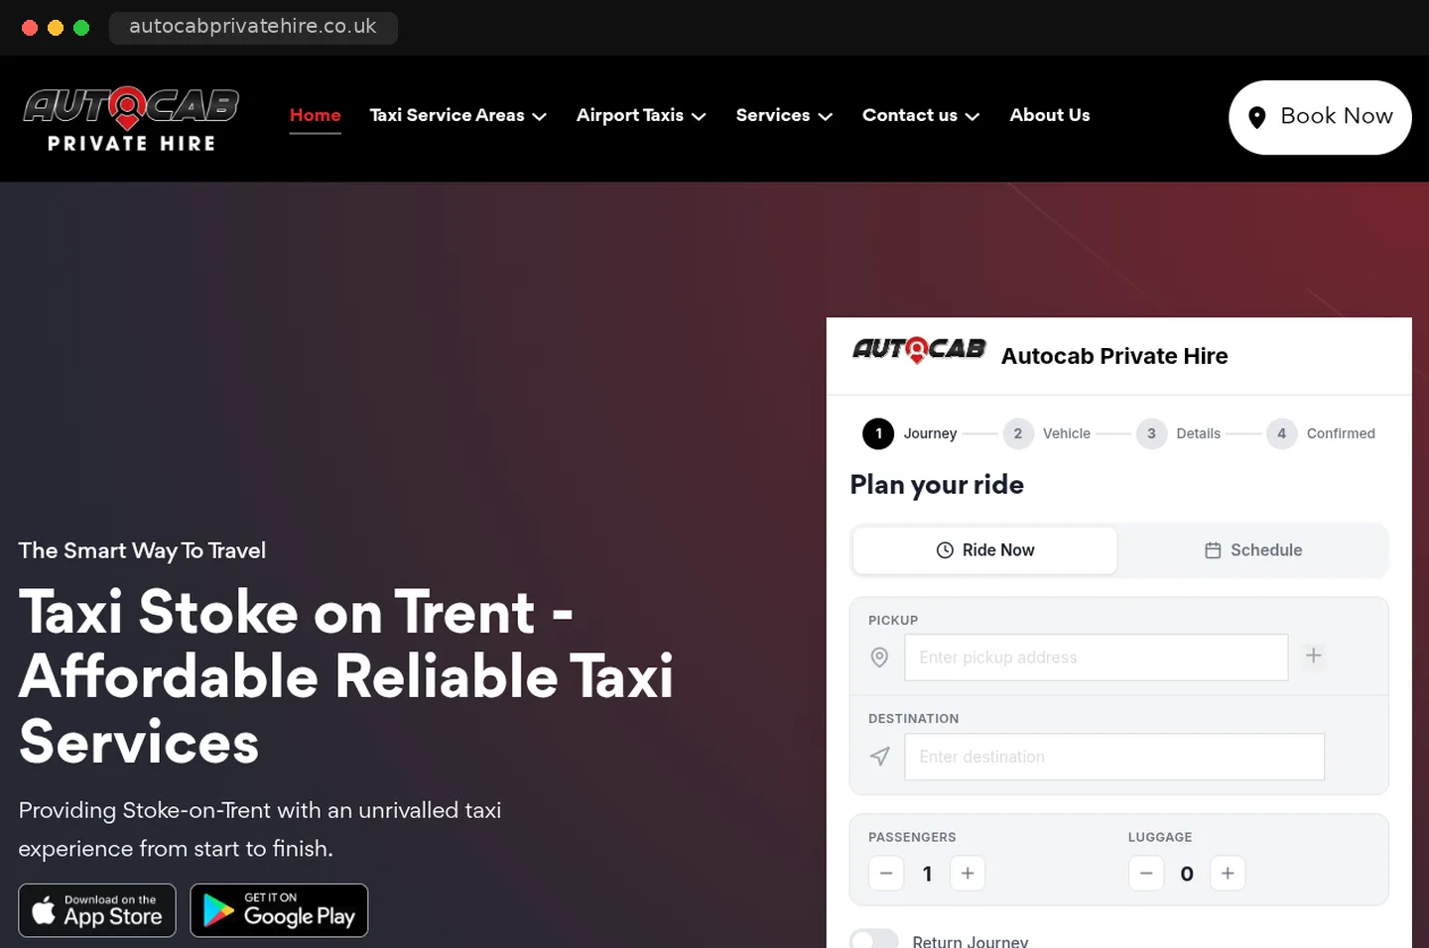Click the browser address bar URL
This screenshot has height=948, width=1429.
[x=253, y=27]
